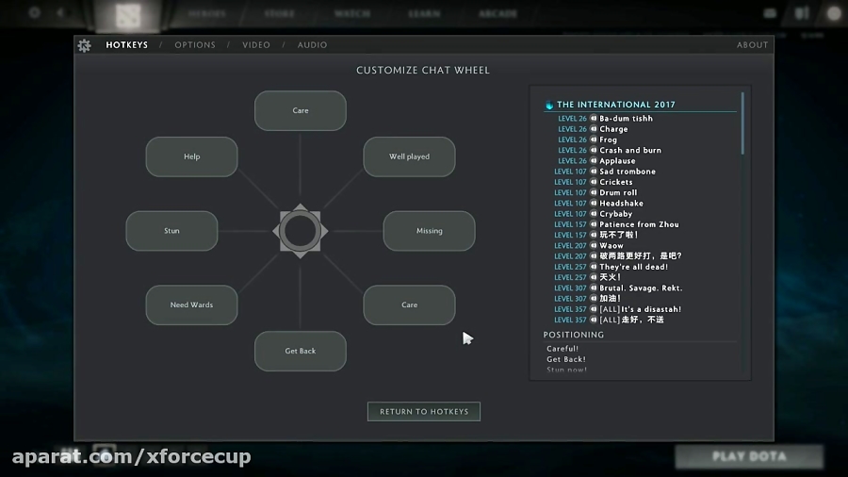
Task: Play the It's a disastah! sound preview
Action: coord(594,309)
